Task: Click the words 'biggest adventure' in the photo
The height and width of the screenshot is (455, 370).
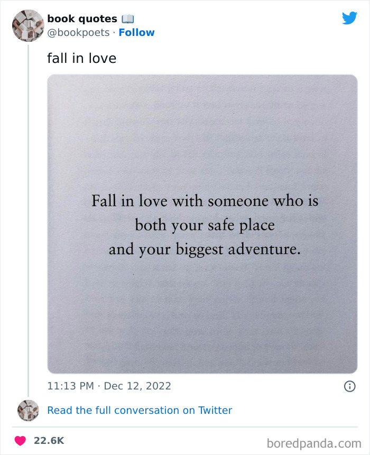Action: 238,250
